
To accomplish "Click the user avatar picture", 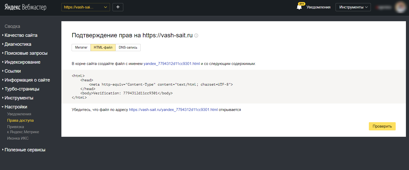I will [400, 7].
